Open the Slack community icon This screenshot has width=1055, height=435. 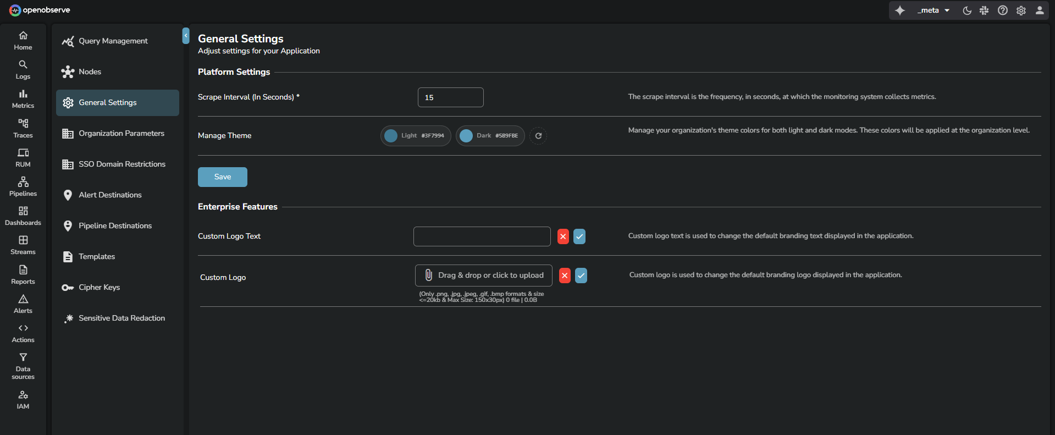pyautogui.click(x=984, y=10)
